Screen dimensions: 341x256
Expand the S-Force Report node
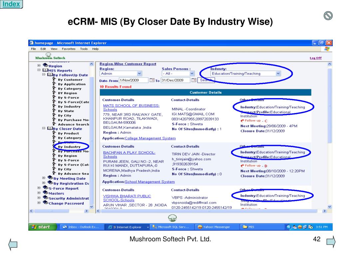39,188
